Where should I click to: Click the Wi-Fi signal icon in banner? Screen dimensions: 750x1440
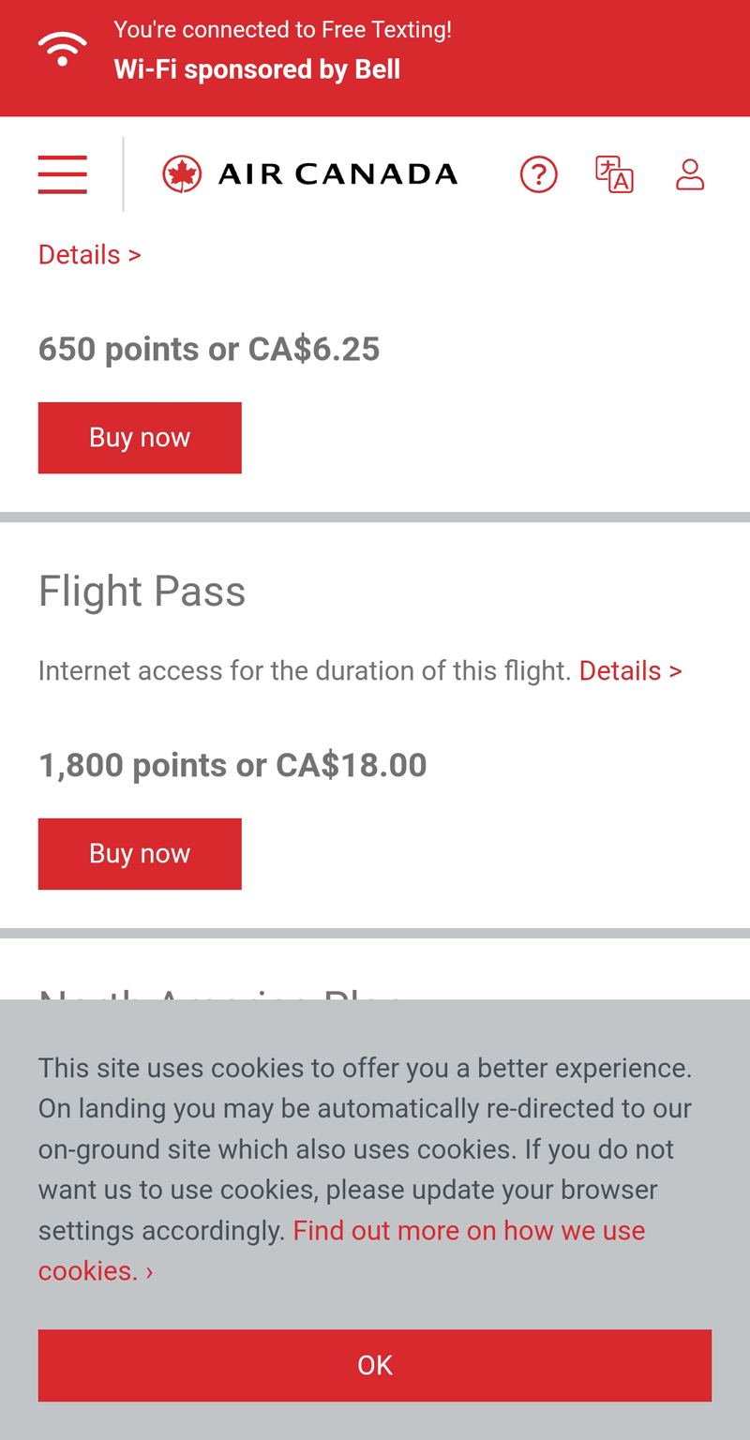(62, 49)
